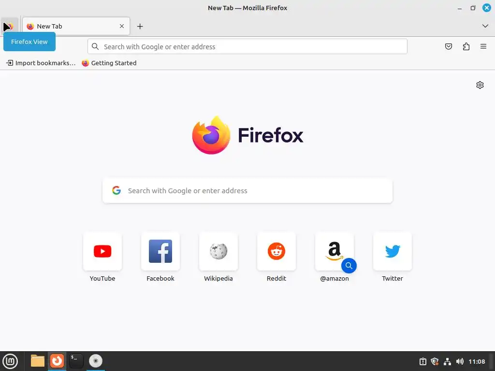495x371 pixels.
Task: Close the New Tab tab
Action: pyautogui.click(x=122, y=26)
